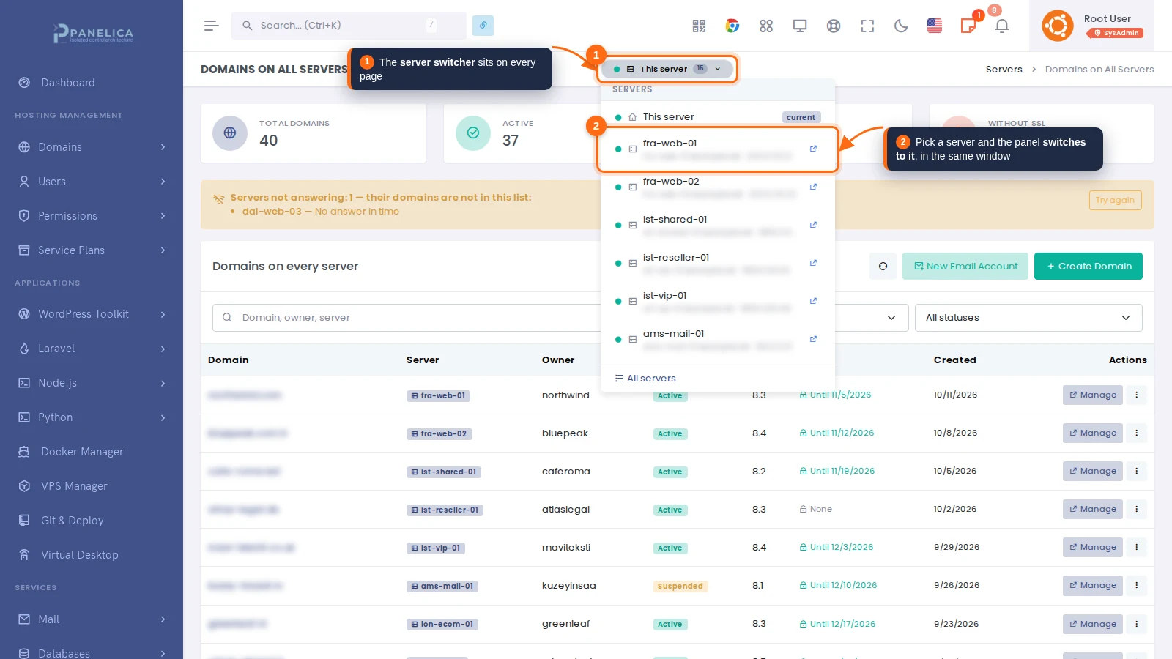Open the messages icon with badge 1
This screenshot has width=1172, height=659.
point(968,26)
